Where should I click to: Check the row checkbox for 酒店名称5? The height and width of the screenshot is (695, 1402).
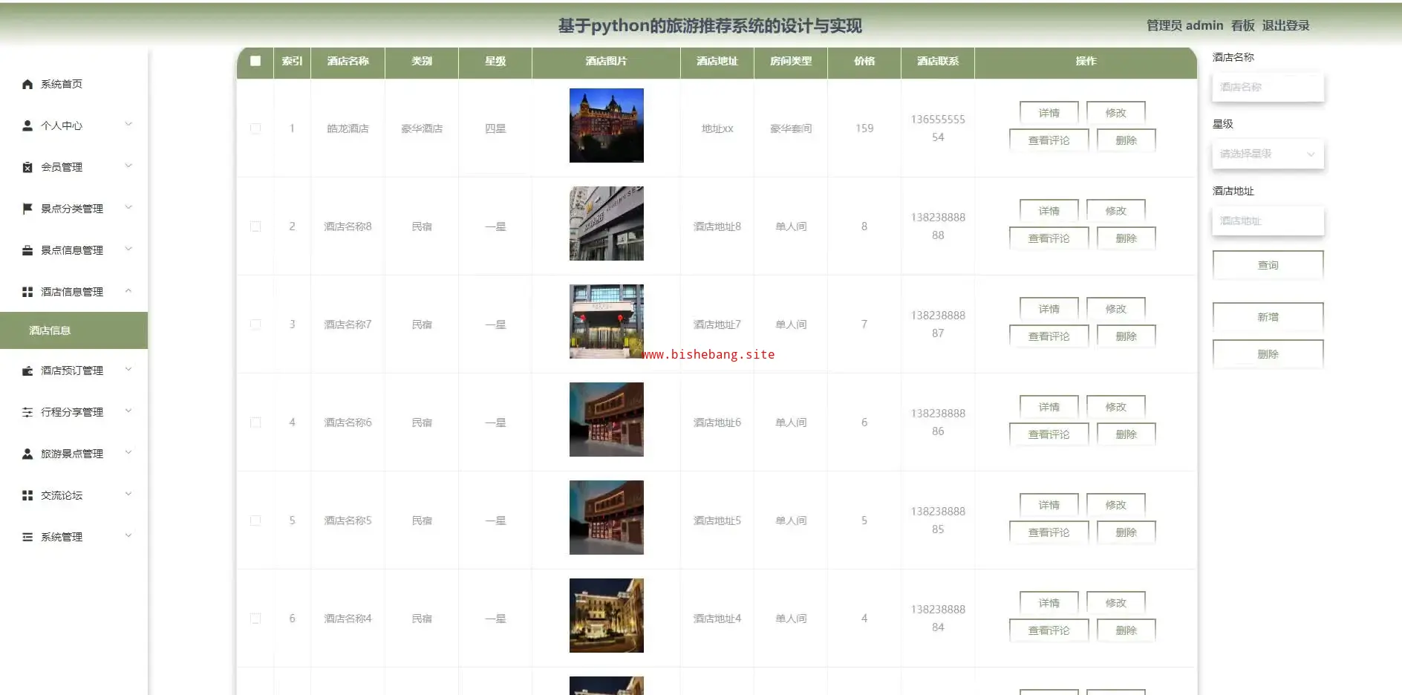(255, 521)
